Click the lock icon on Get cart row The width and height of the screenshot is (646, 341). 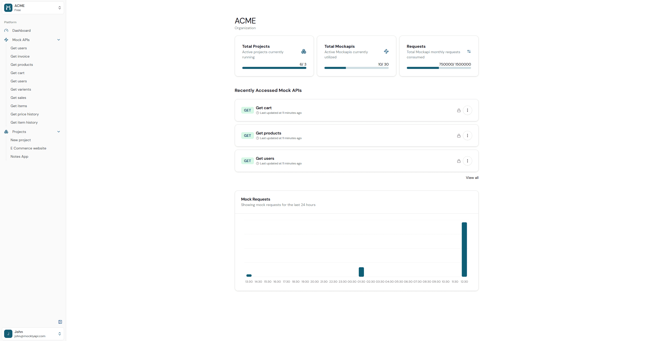pyautogui.click(x=459, y=110)
